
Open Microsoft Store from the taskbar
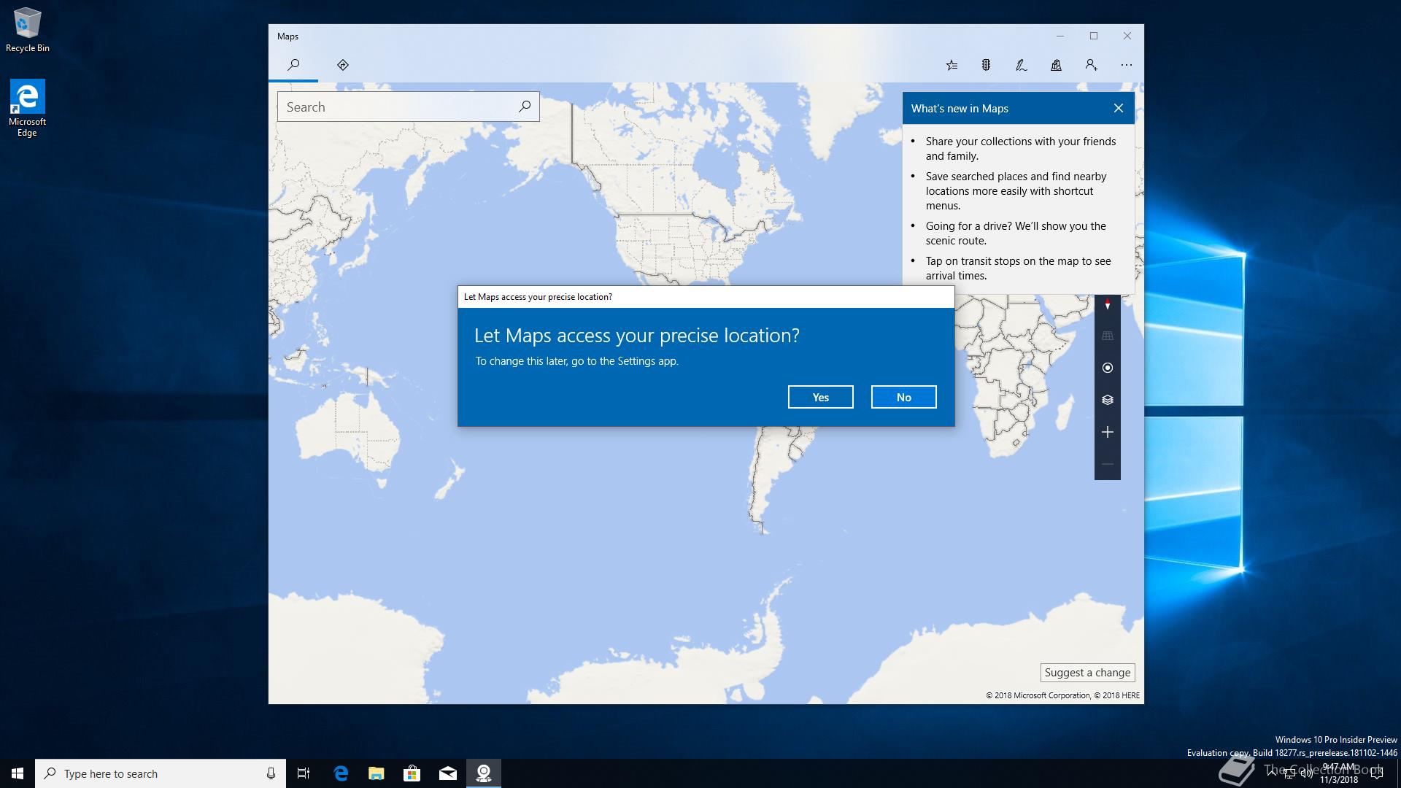tap(412, 773)
